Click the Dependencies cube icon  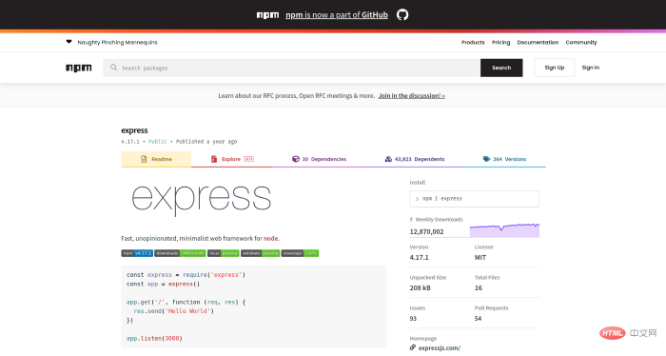[x=296, y=159]
